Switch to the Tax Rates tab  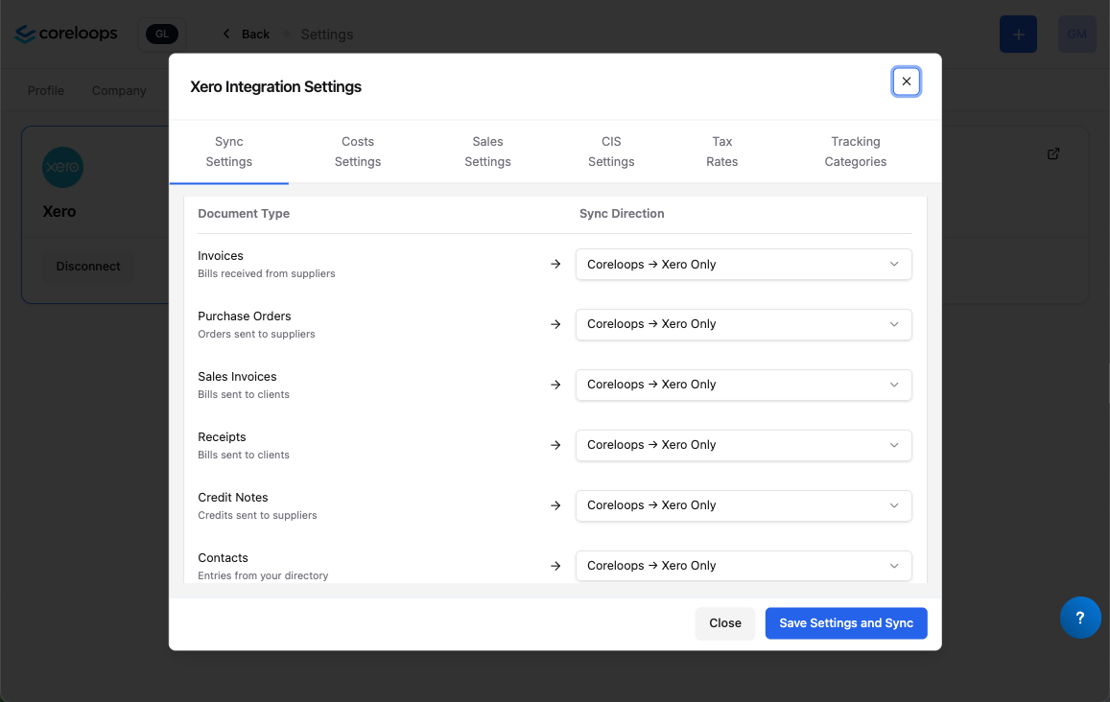(x=722, y=152)
